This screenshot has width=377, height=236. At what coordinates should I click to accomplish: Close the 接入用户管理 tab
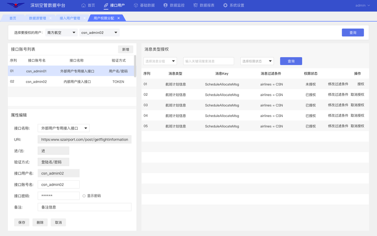point(84,18)
